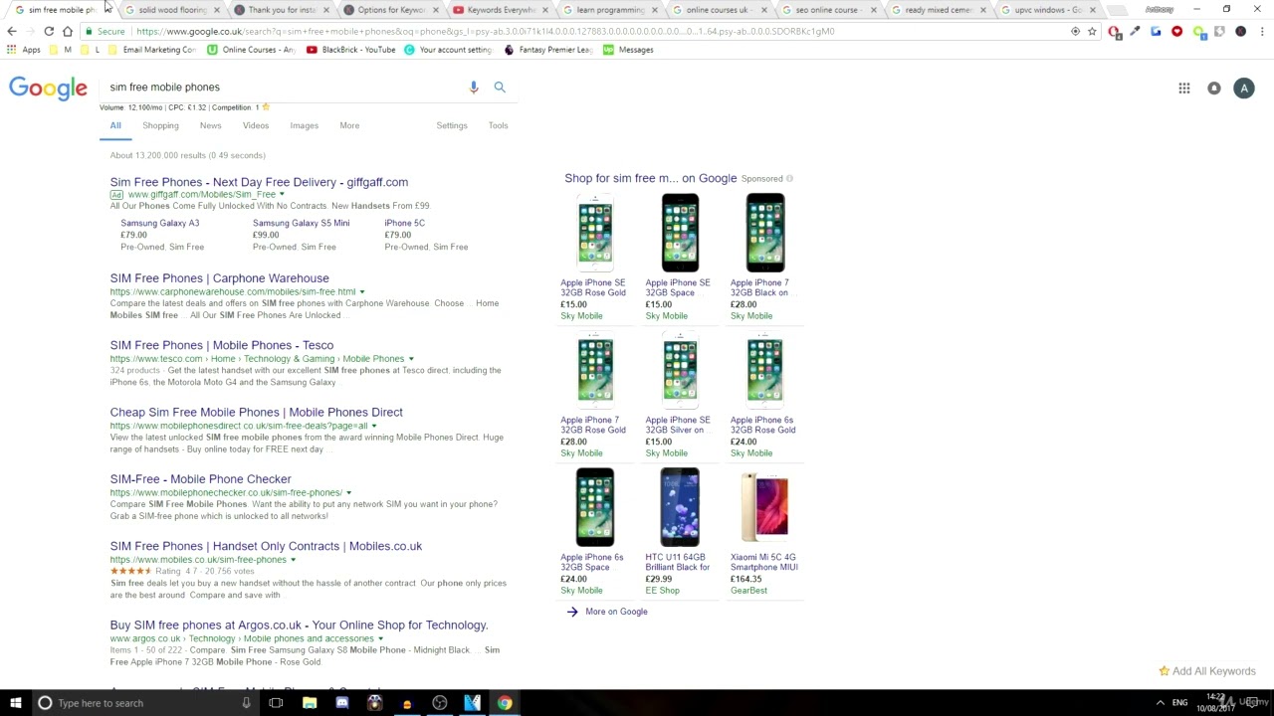Image resolution: width=1274 pixels, height=716 pixels.
Task: Open the Discord taskbar icon
Action: click(x=342, y=703)
